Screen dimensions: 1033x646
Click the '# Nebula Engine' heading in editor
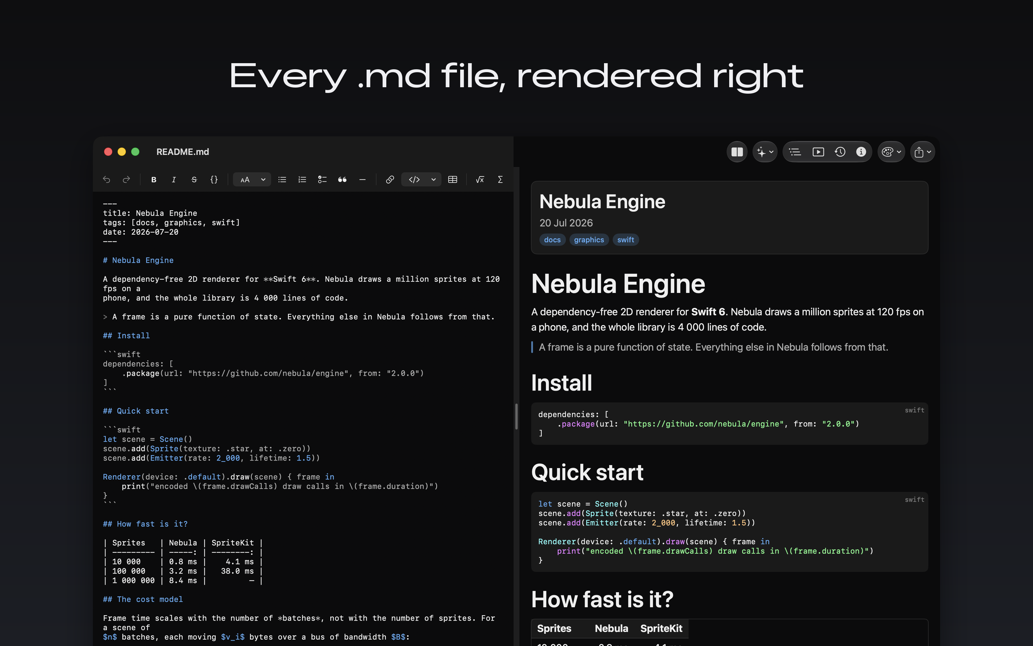pyautogui.click(x=138, y=260)
